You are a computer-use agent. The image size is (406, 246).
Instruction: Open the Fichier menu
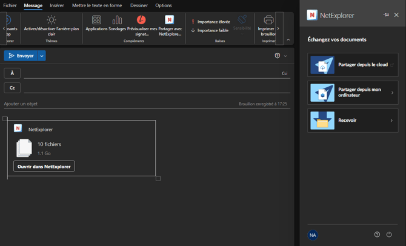tap(10, 5)
